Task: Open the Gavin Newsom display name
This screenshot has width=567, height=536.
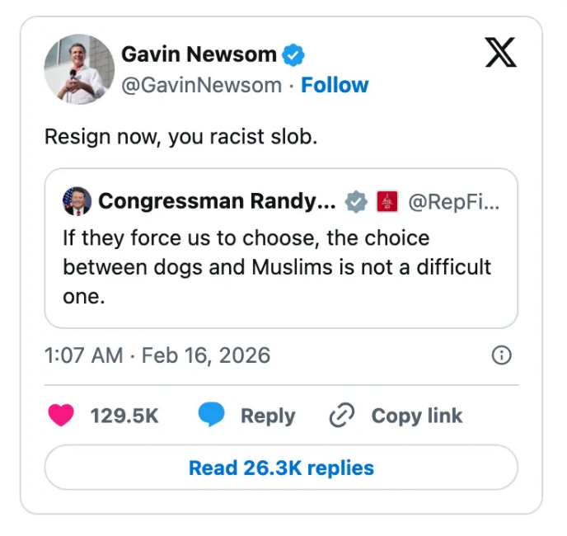Action: (x=199, y=54)
